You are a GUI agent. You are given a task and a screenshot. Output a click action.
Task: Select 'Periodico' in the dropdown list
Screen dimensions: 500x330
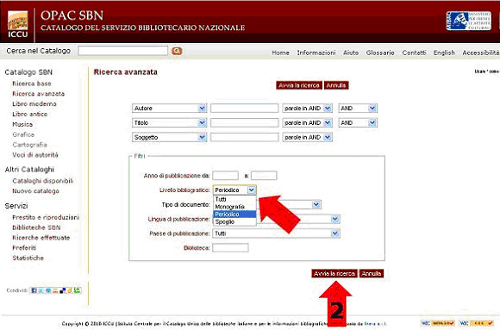pos(234,215)
